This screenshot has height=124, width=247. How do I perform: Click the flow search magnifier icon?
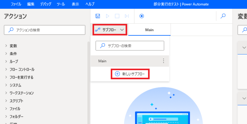point(223,16)
